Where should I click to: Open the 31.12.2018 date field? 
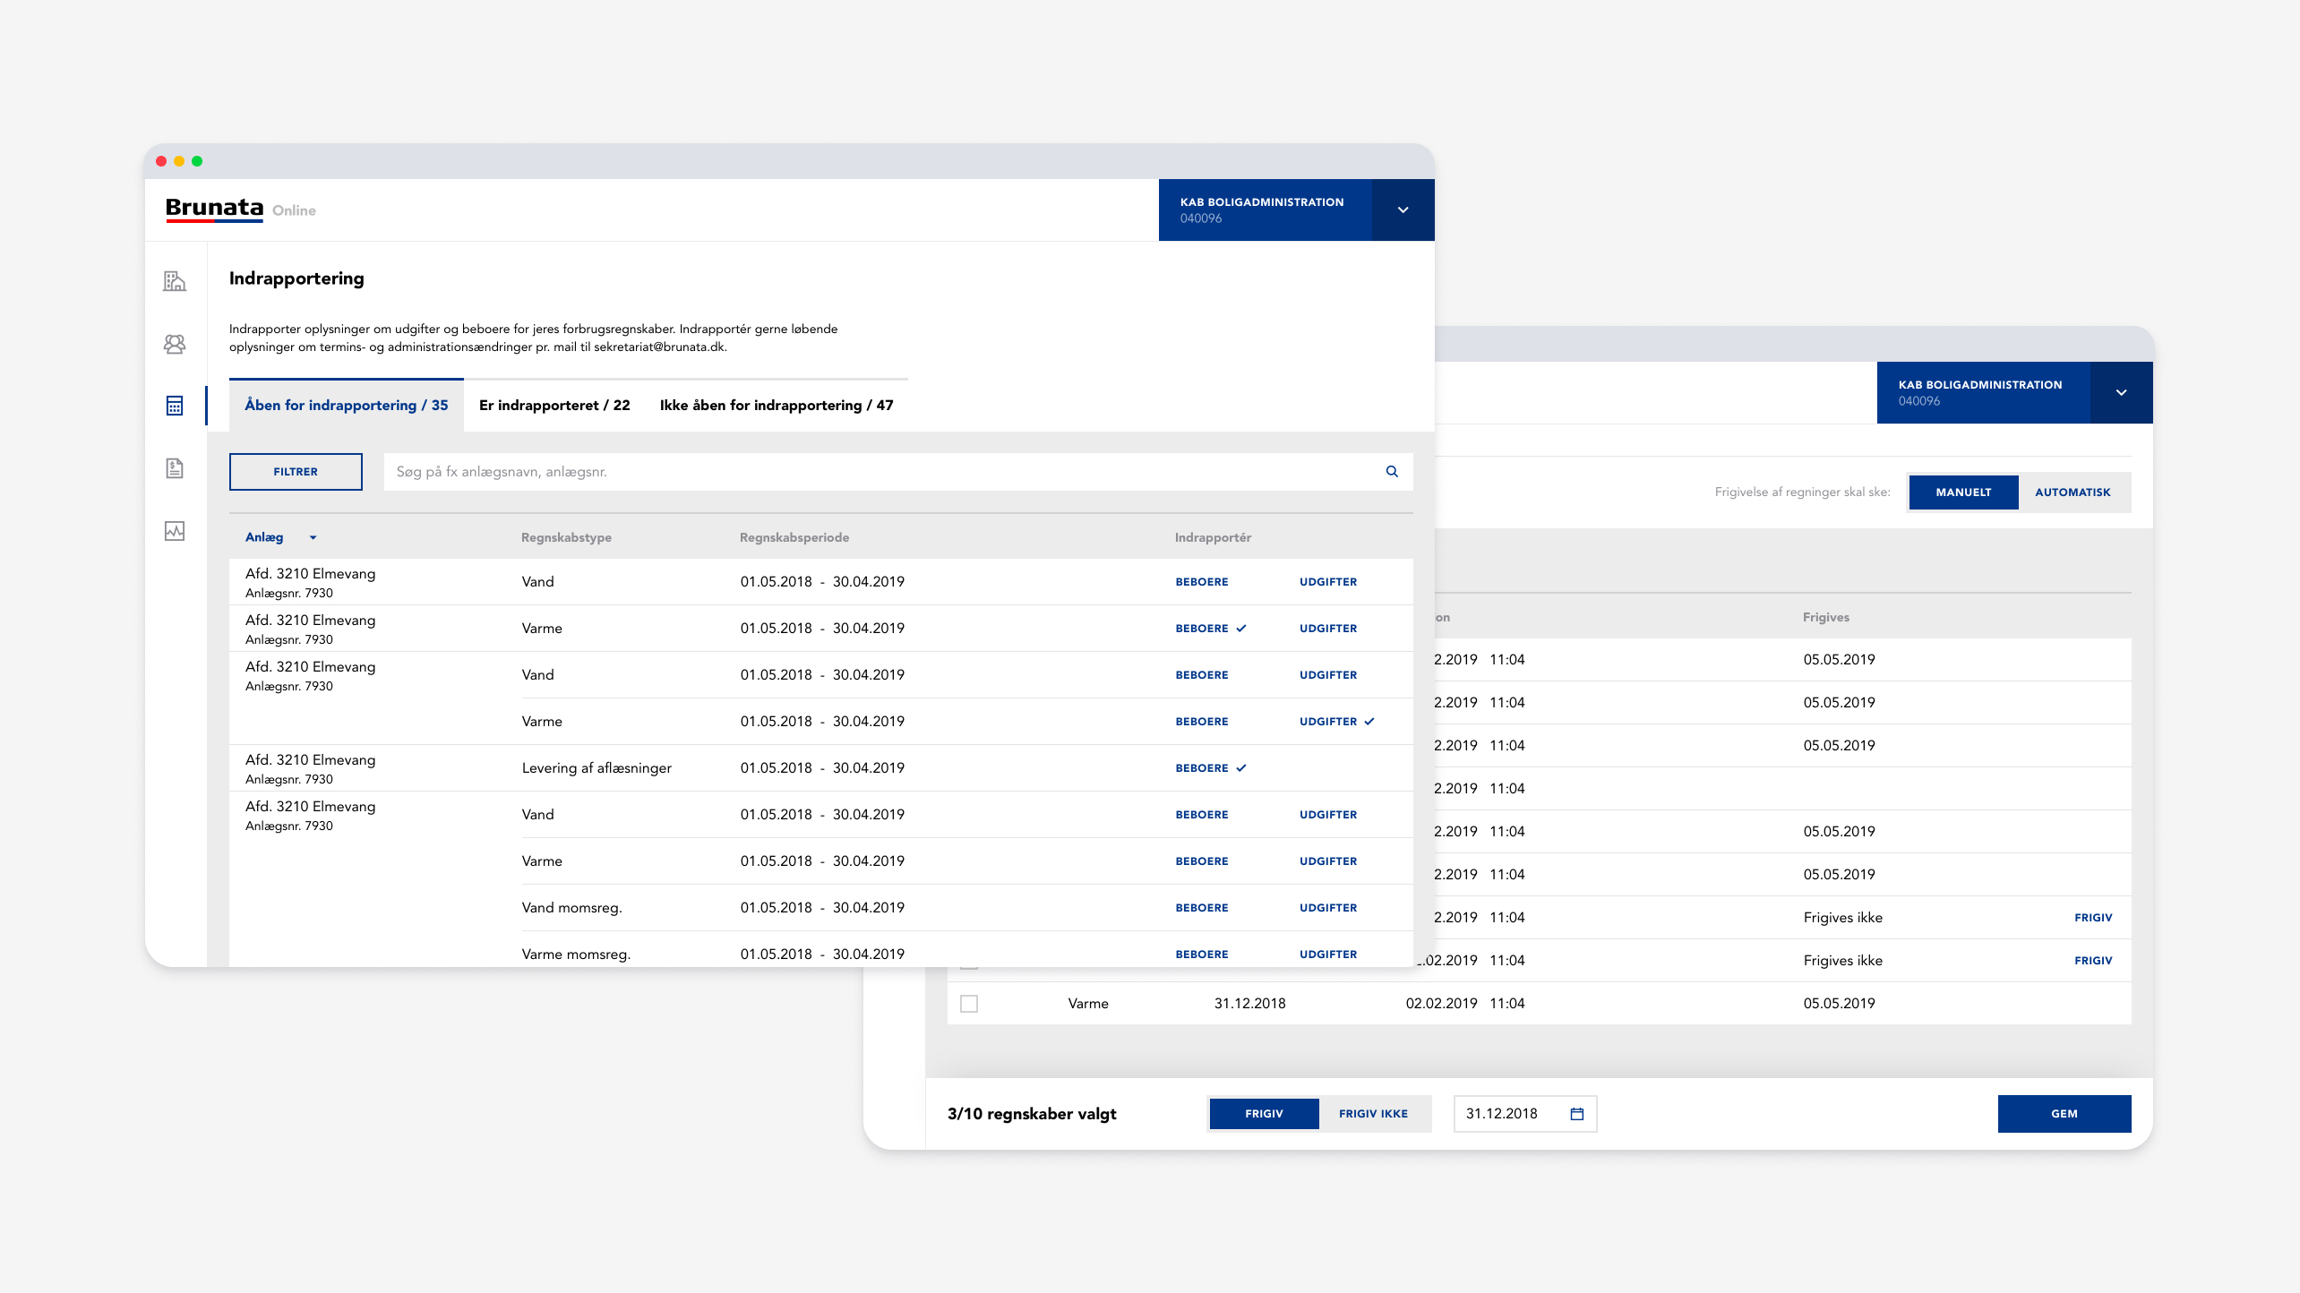pos(1524,1114)
